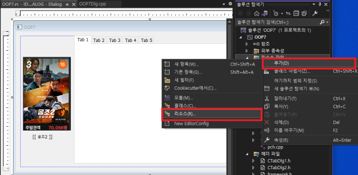Choose 기존 항목(G)... from the submenu

coord(212,72)
